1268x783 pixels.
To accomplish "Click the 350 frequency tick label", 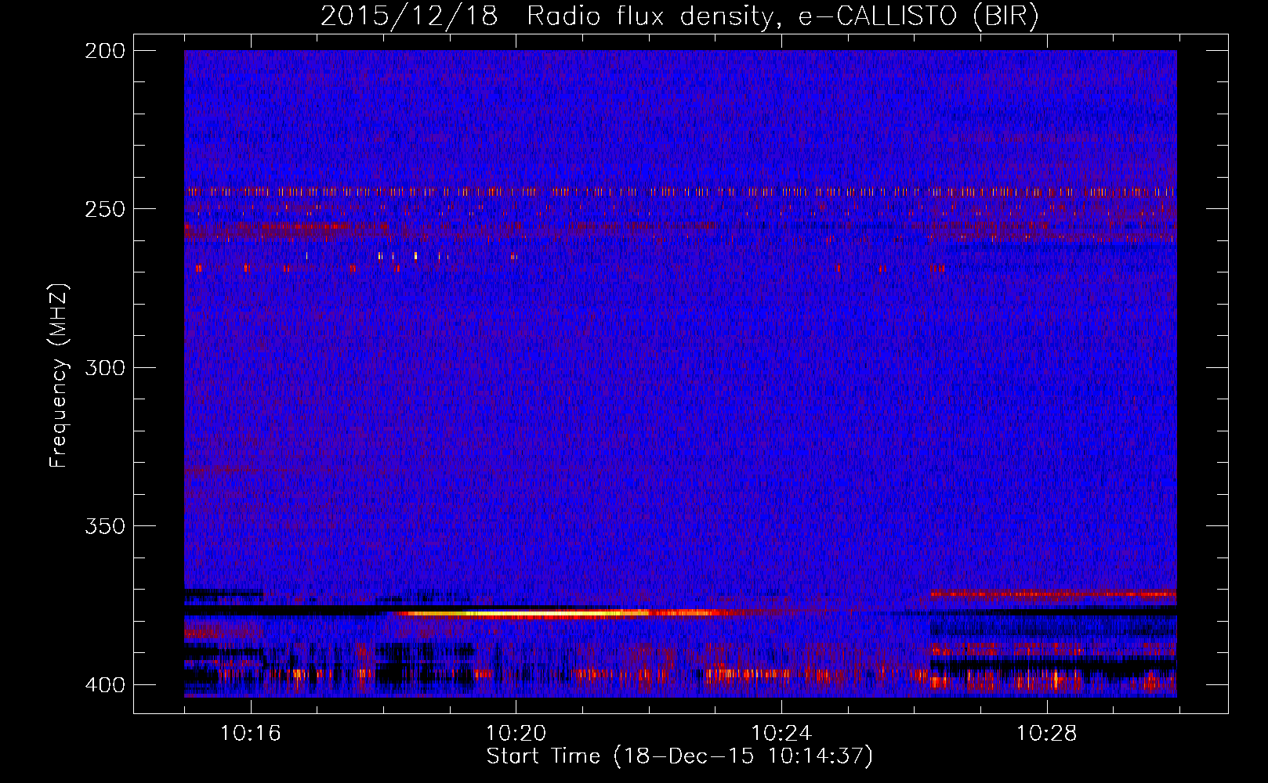I will (x=104, y=526).
